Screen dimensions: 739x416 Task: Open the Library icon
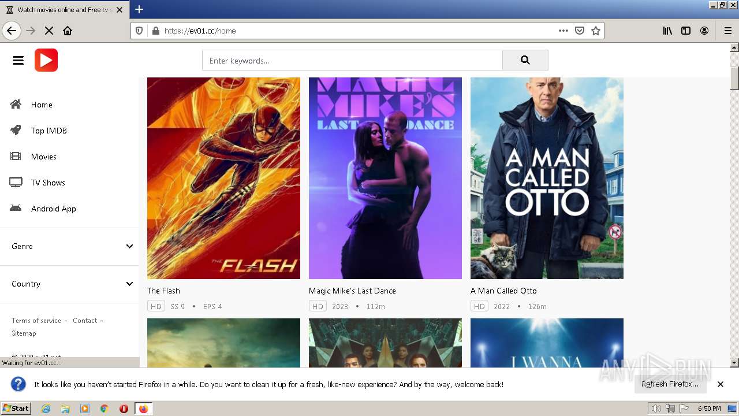click(x=667, y=31)
